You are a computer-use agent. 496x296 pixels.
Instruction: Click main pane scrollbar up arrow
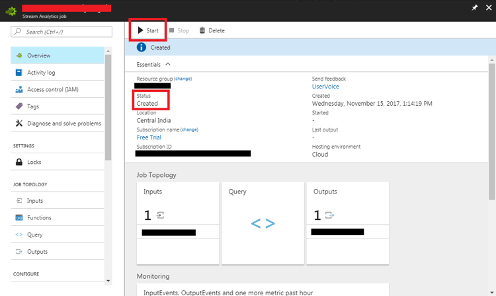491,59
